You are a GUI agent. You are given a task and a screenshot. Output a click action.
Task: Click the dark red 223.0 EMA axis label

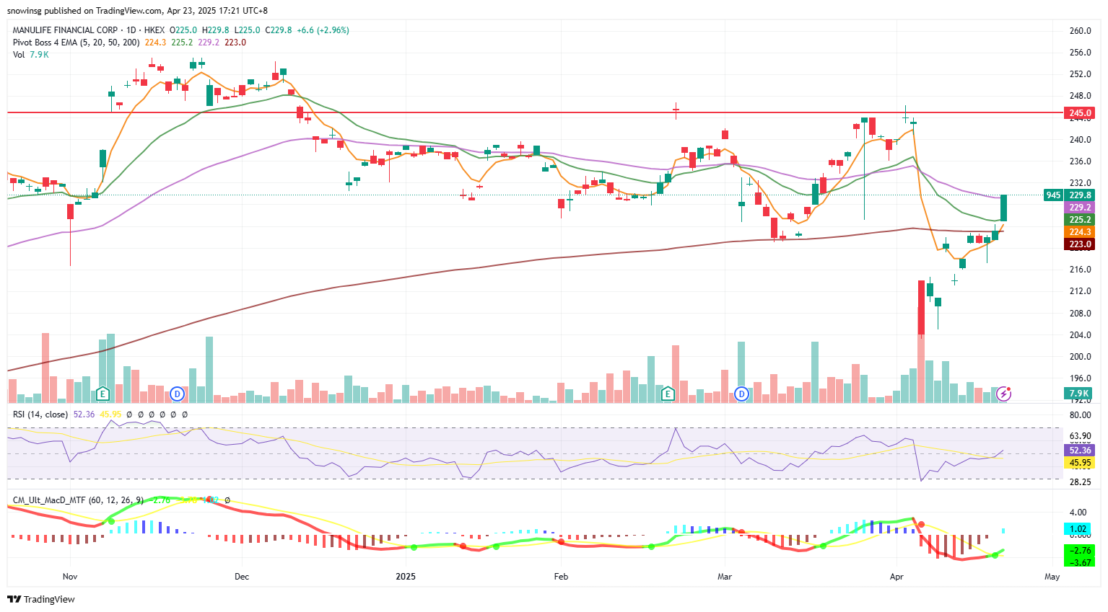click(1080, 244)
